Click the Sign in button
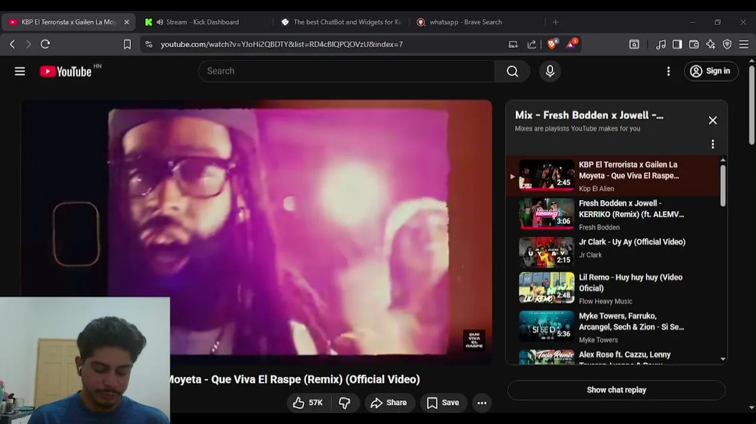This screenshot has height=424, width=756. tap(711, 71)
